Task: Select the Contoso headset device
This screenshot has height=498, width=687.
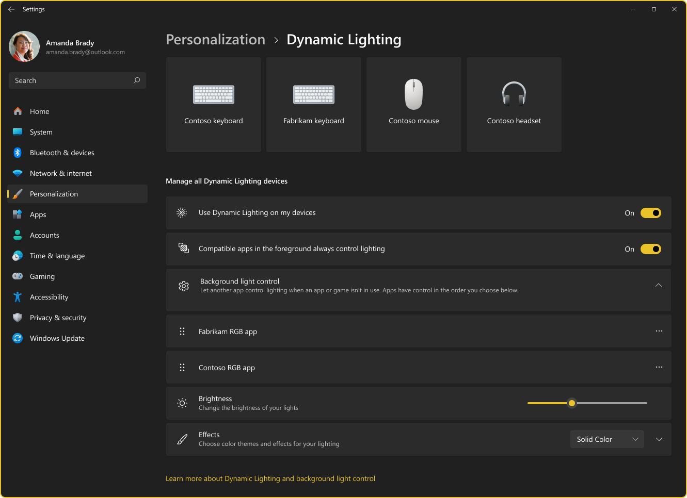Action: pyautogui.click(x=514, y=104)
